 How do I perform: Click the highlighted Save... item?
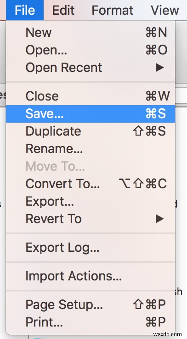coord(91,114)
